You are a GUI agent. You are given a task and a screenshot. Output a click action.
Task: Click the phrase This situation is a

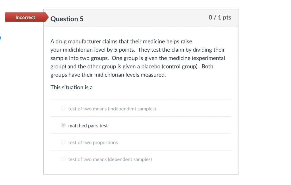(71, 87)
